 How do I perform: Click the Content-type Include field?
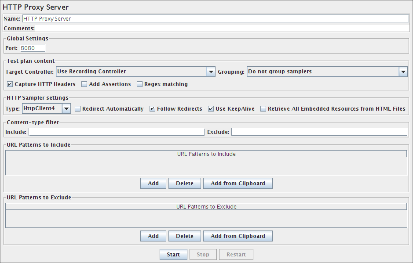(x=116, y=132)
